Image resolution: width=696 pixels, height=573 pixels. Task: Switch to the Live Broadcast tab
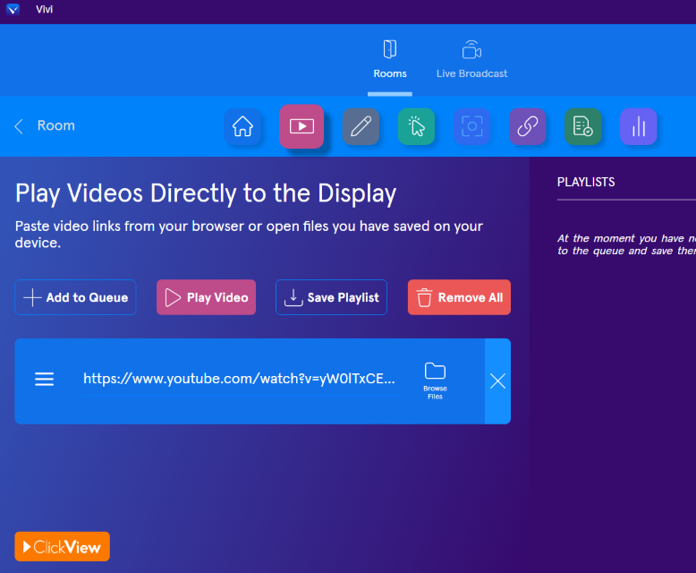(471, 59)
